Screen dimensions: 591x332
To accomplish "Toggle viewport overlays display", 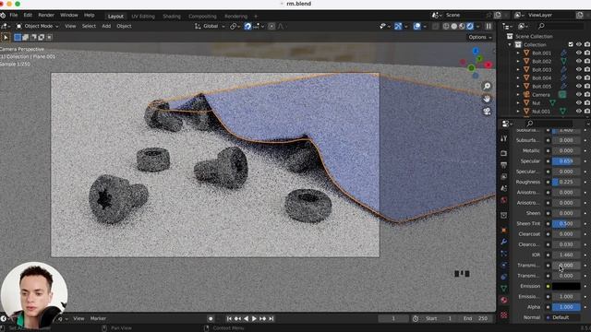I will (x=416, y=27).
